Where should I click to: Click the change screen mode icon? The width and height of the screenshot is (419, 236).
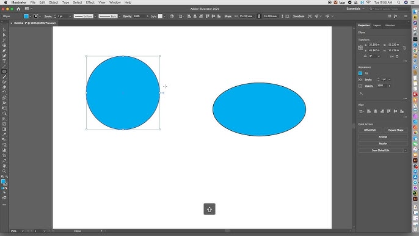click(x=4, y=197)
